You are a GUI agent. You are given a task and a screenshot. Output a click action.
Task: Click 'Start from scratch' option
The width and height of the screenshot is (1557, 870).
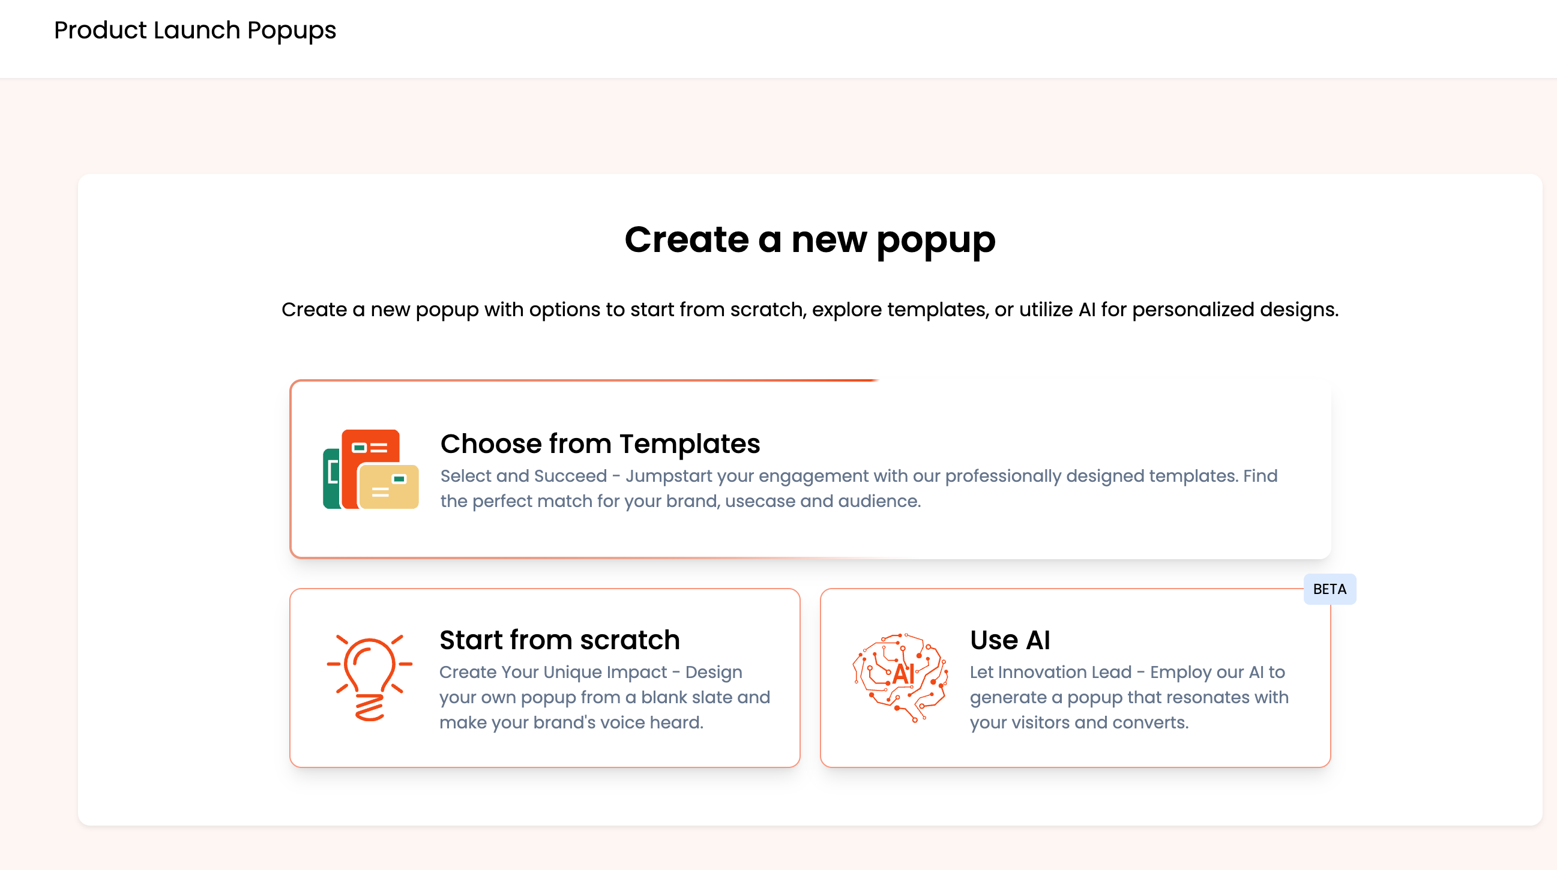[x=544, y=677]
